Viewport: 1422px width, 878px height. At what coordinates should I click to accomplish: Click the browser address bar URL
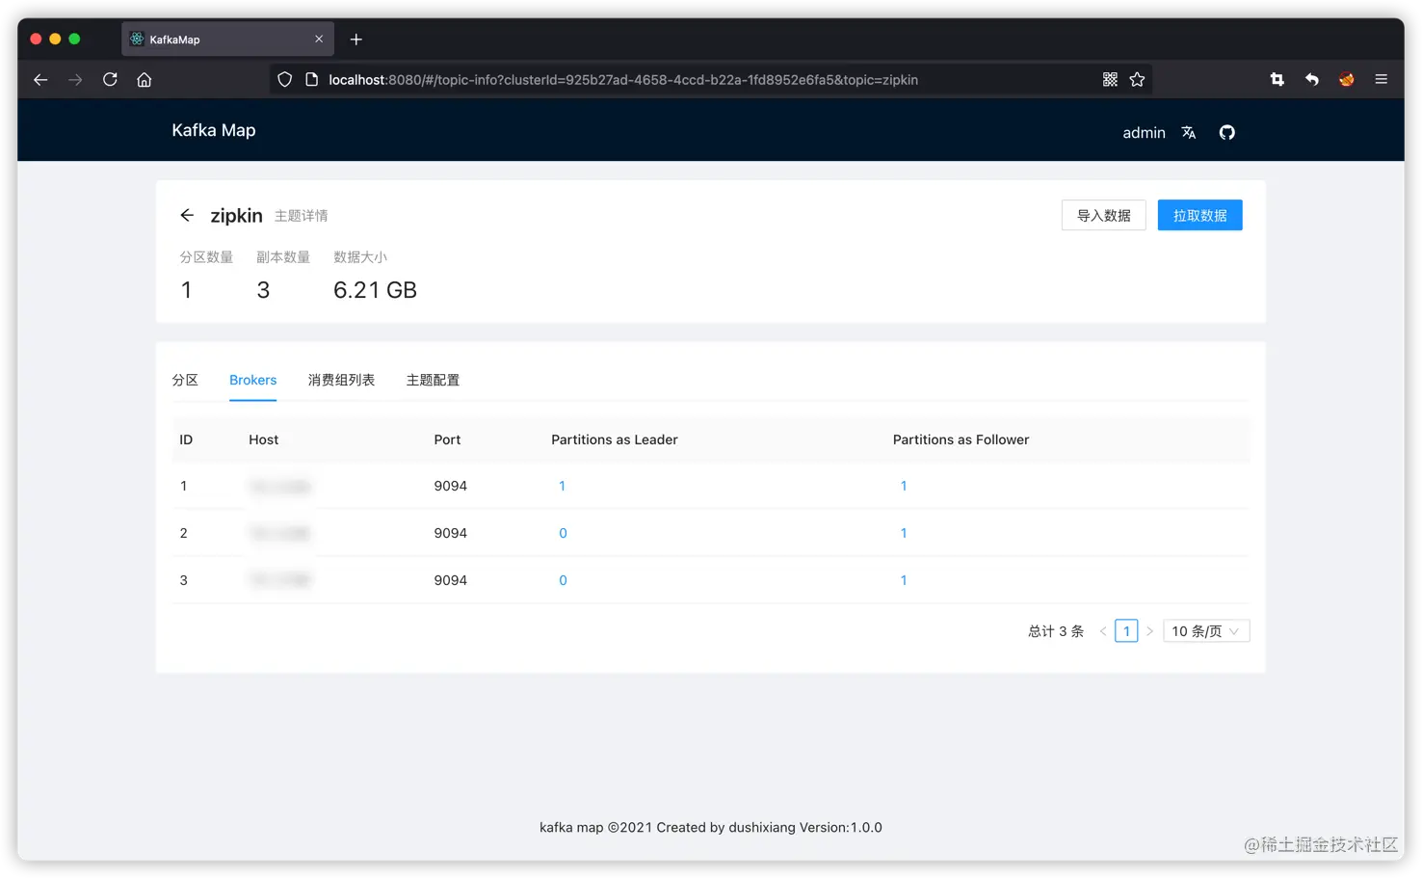[623, 80]
